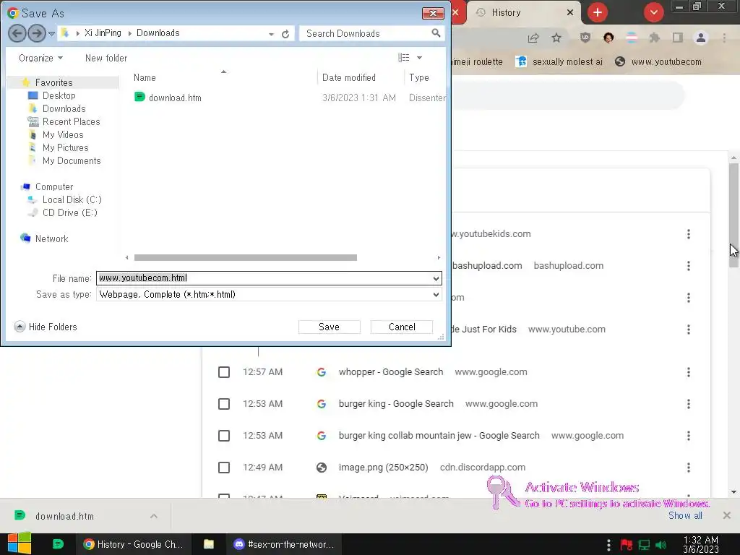This screenshot has width=740, height=555.
Task: Open the Chrome profile avatar
Action: [701, 38]
